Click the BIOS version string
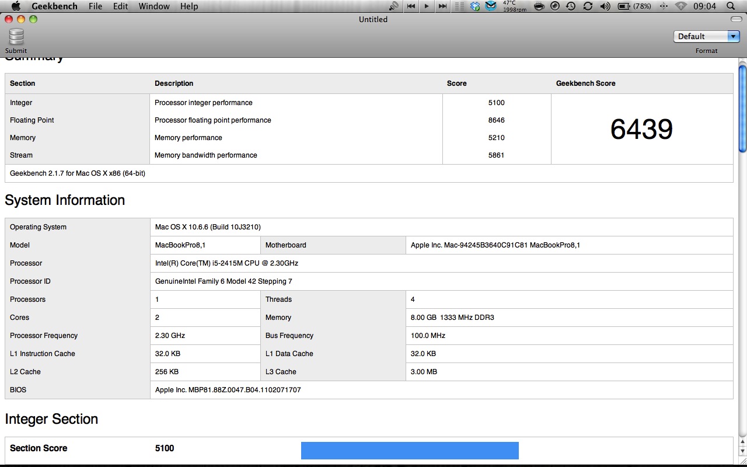 (x=228, y=390)
